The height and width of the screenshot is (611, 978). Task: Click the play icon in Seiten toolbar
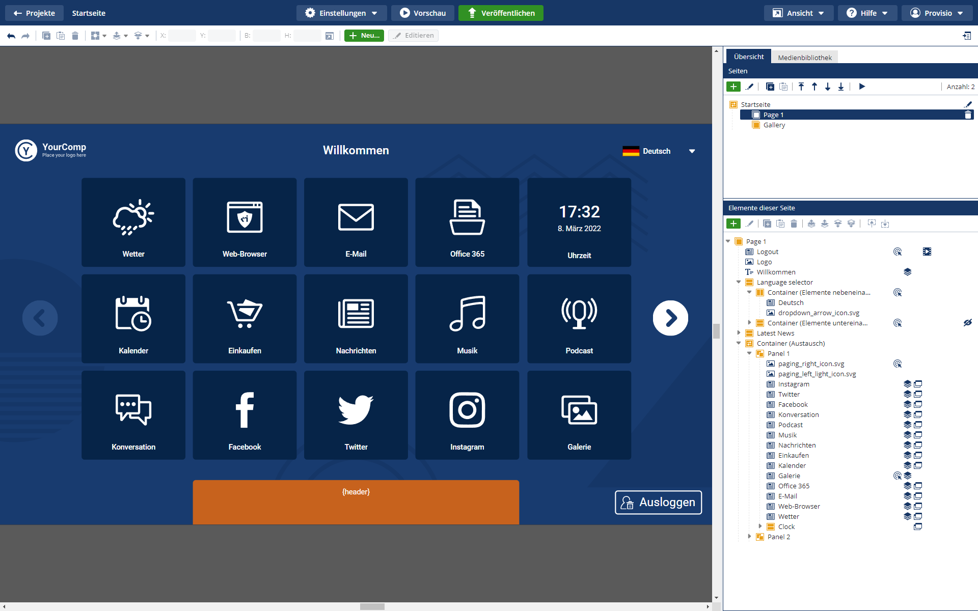(862, 87)
